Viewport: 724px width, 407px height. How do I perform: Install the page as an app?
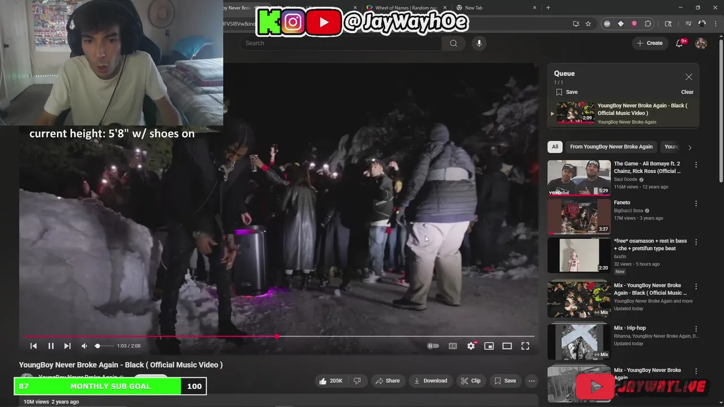pos(576,24)
